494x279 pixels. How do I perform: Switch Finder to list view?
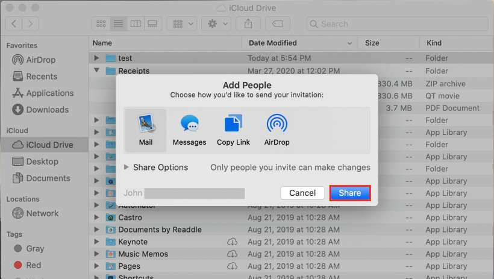pos(119,24)
